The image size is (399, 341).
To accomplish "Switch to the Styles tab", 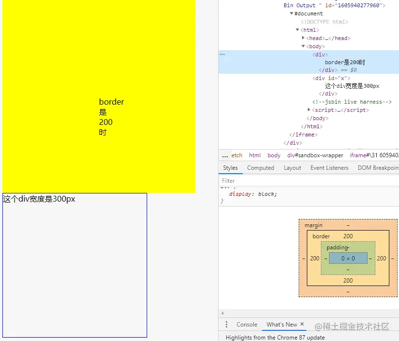I will click(230, 168).
